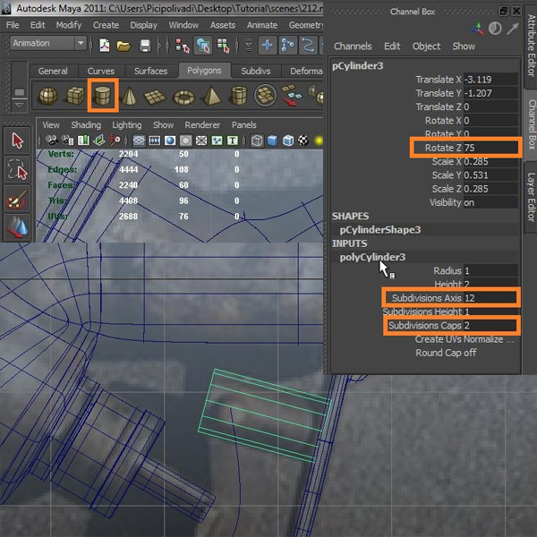Click the image plane icon
537x537 pixels.
click(99, 141)
